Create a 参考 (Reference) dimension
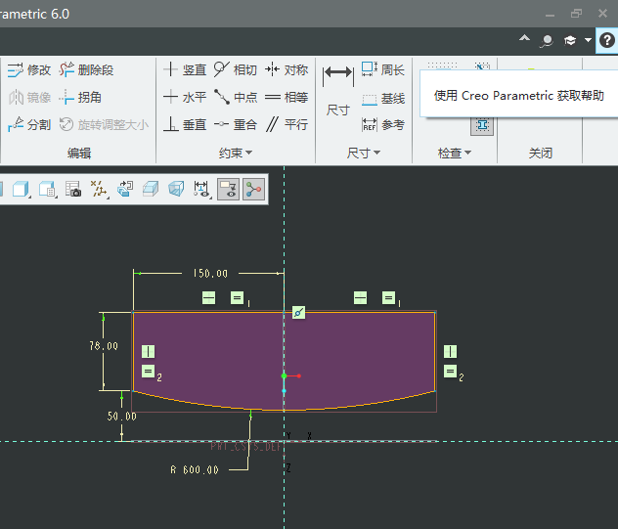 pyautogui.click(x=383, y=125)
